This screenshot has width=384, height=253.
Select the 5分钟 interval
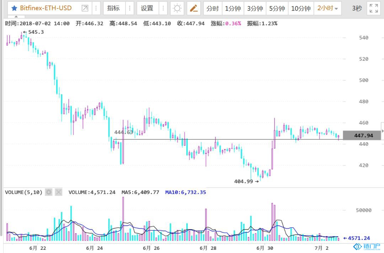pyautogui.click(x=277, y=9)
